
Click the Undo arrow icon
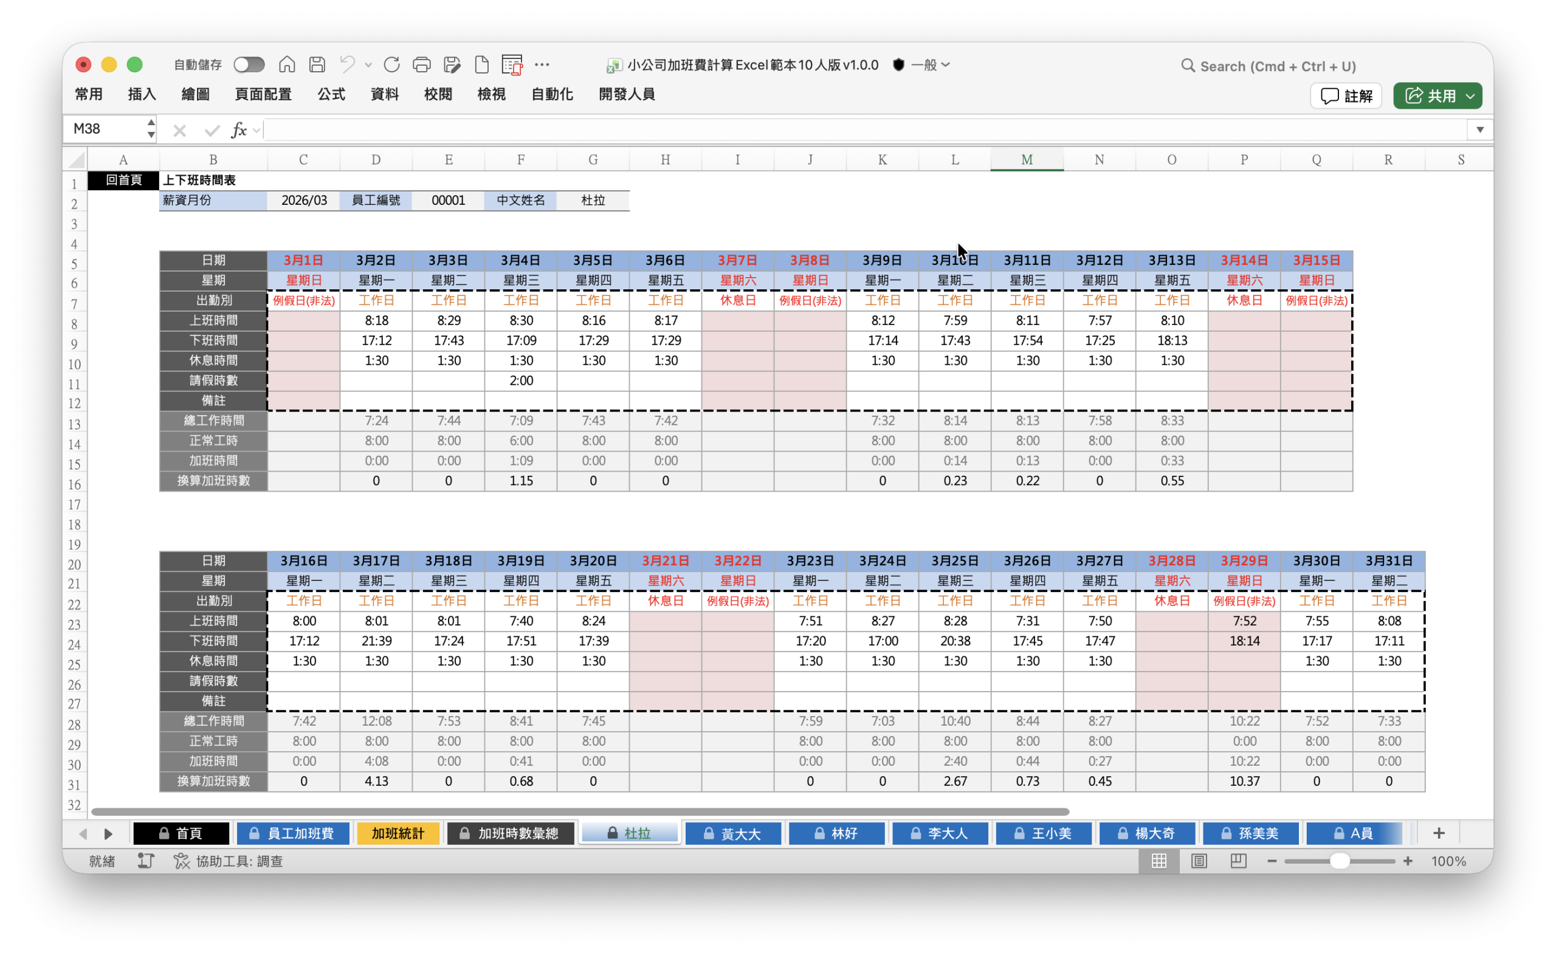coord(346,64)
